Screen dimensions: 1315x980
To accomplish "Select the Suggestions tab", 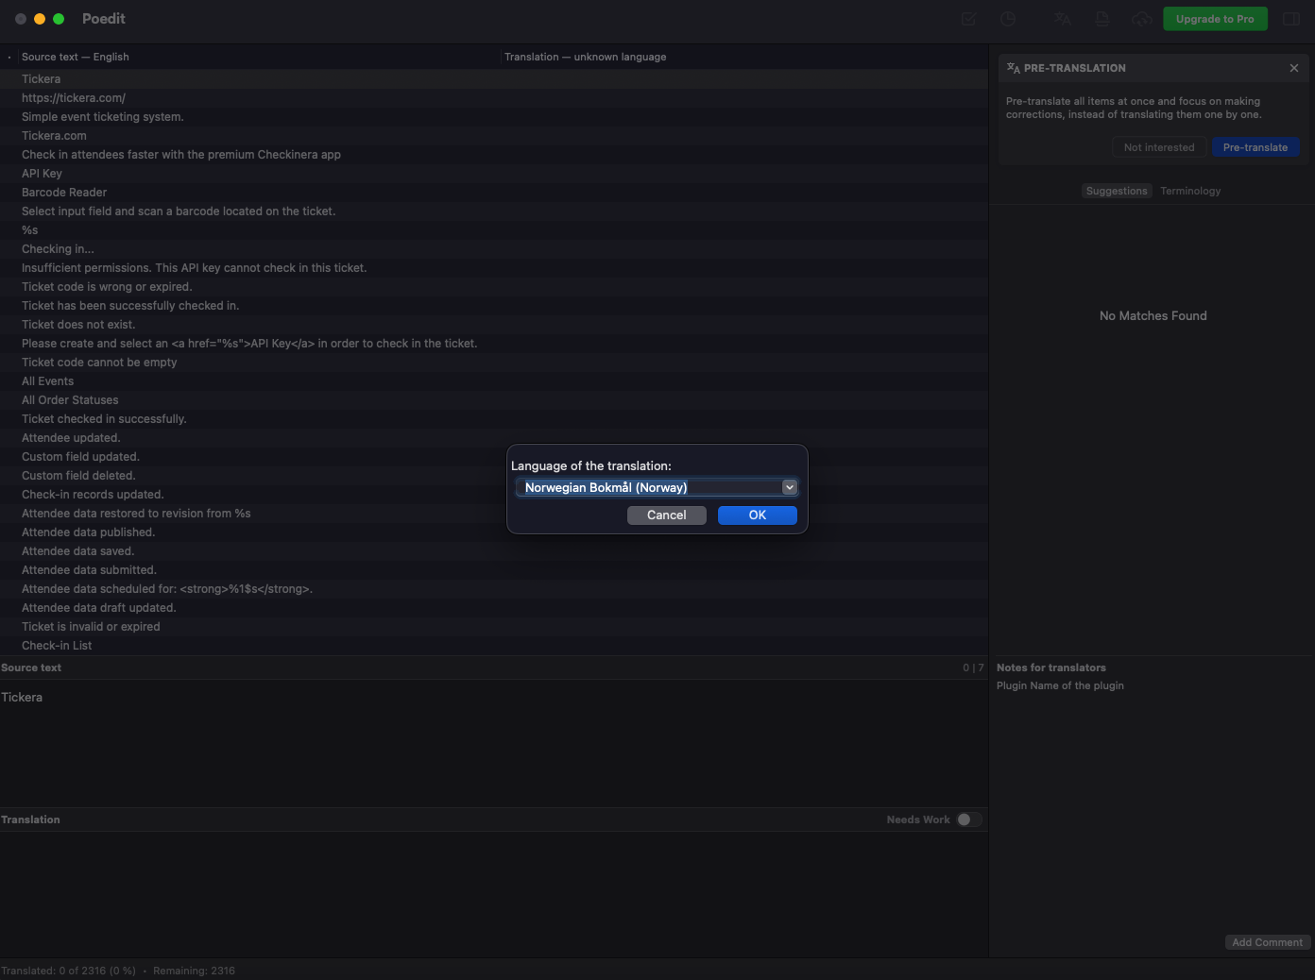I will pyautogui.click(x=1116, y=191).
